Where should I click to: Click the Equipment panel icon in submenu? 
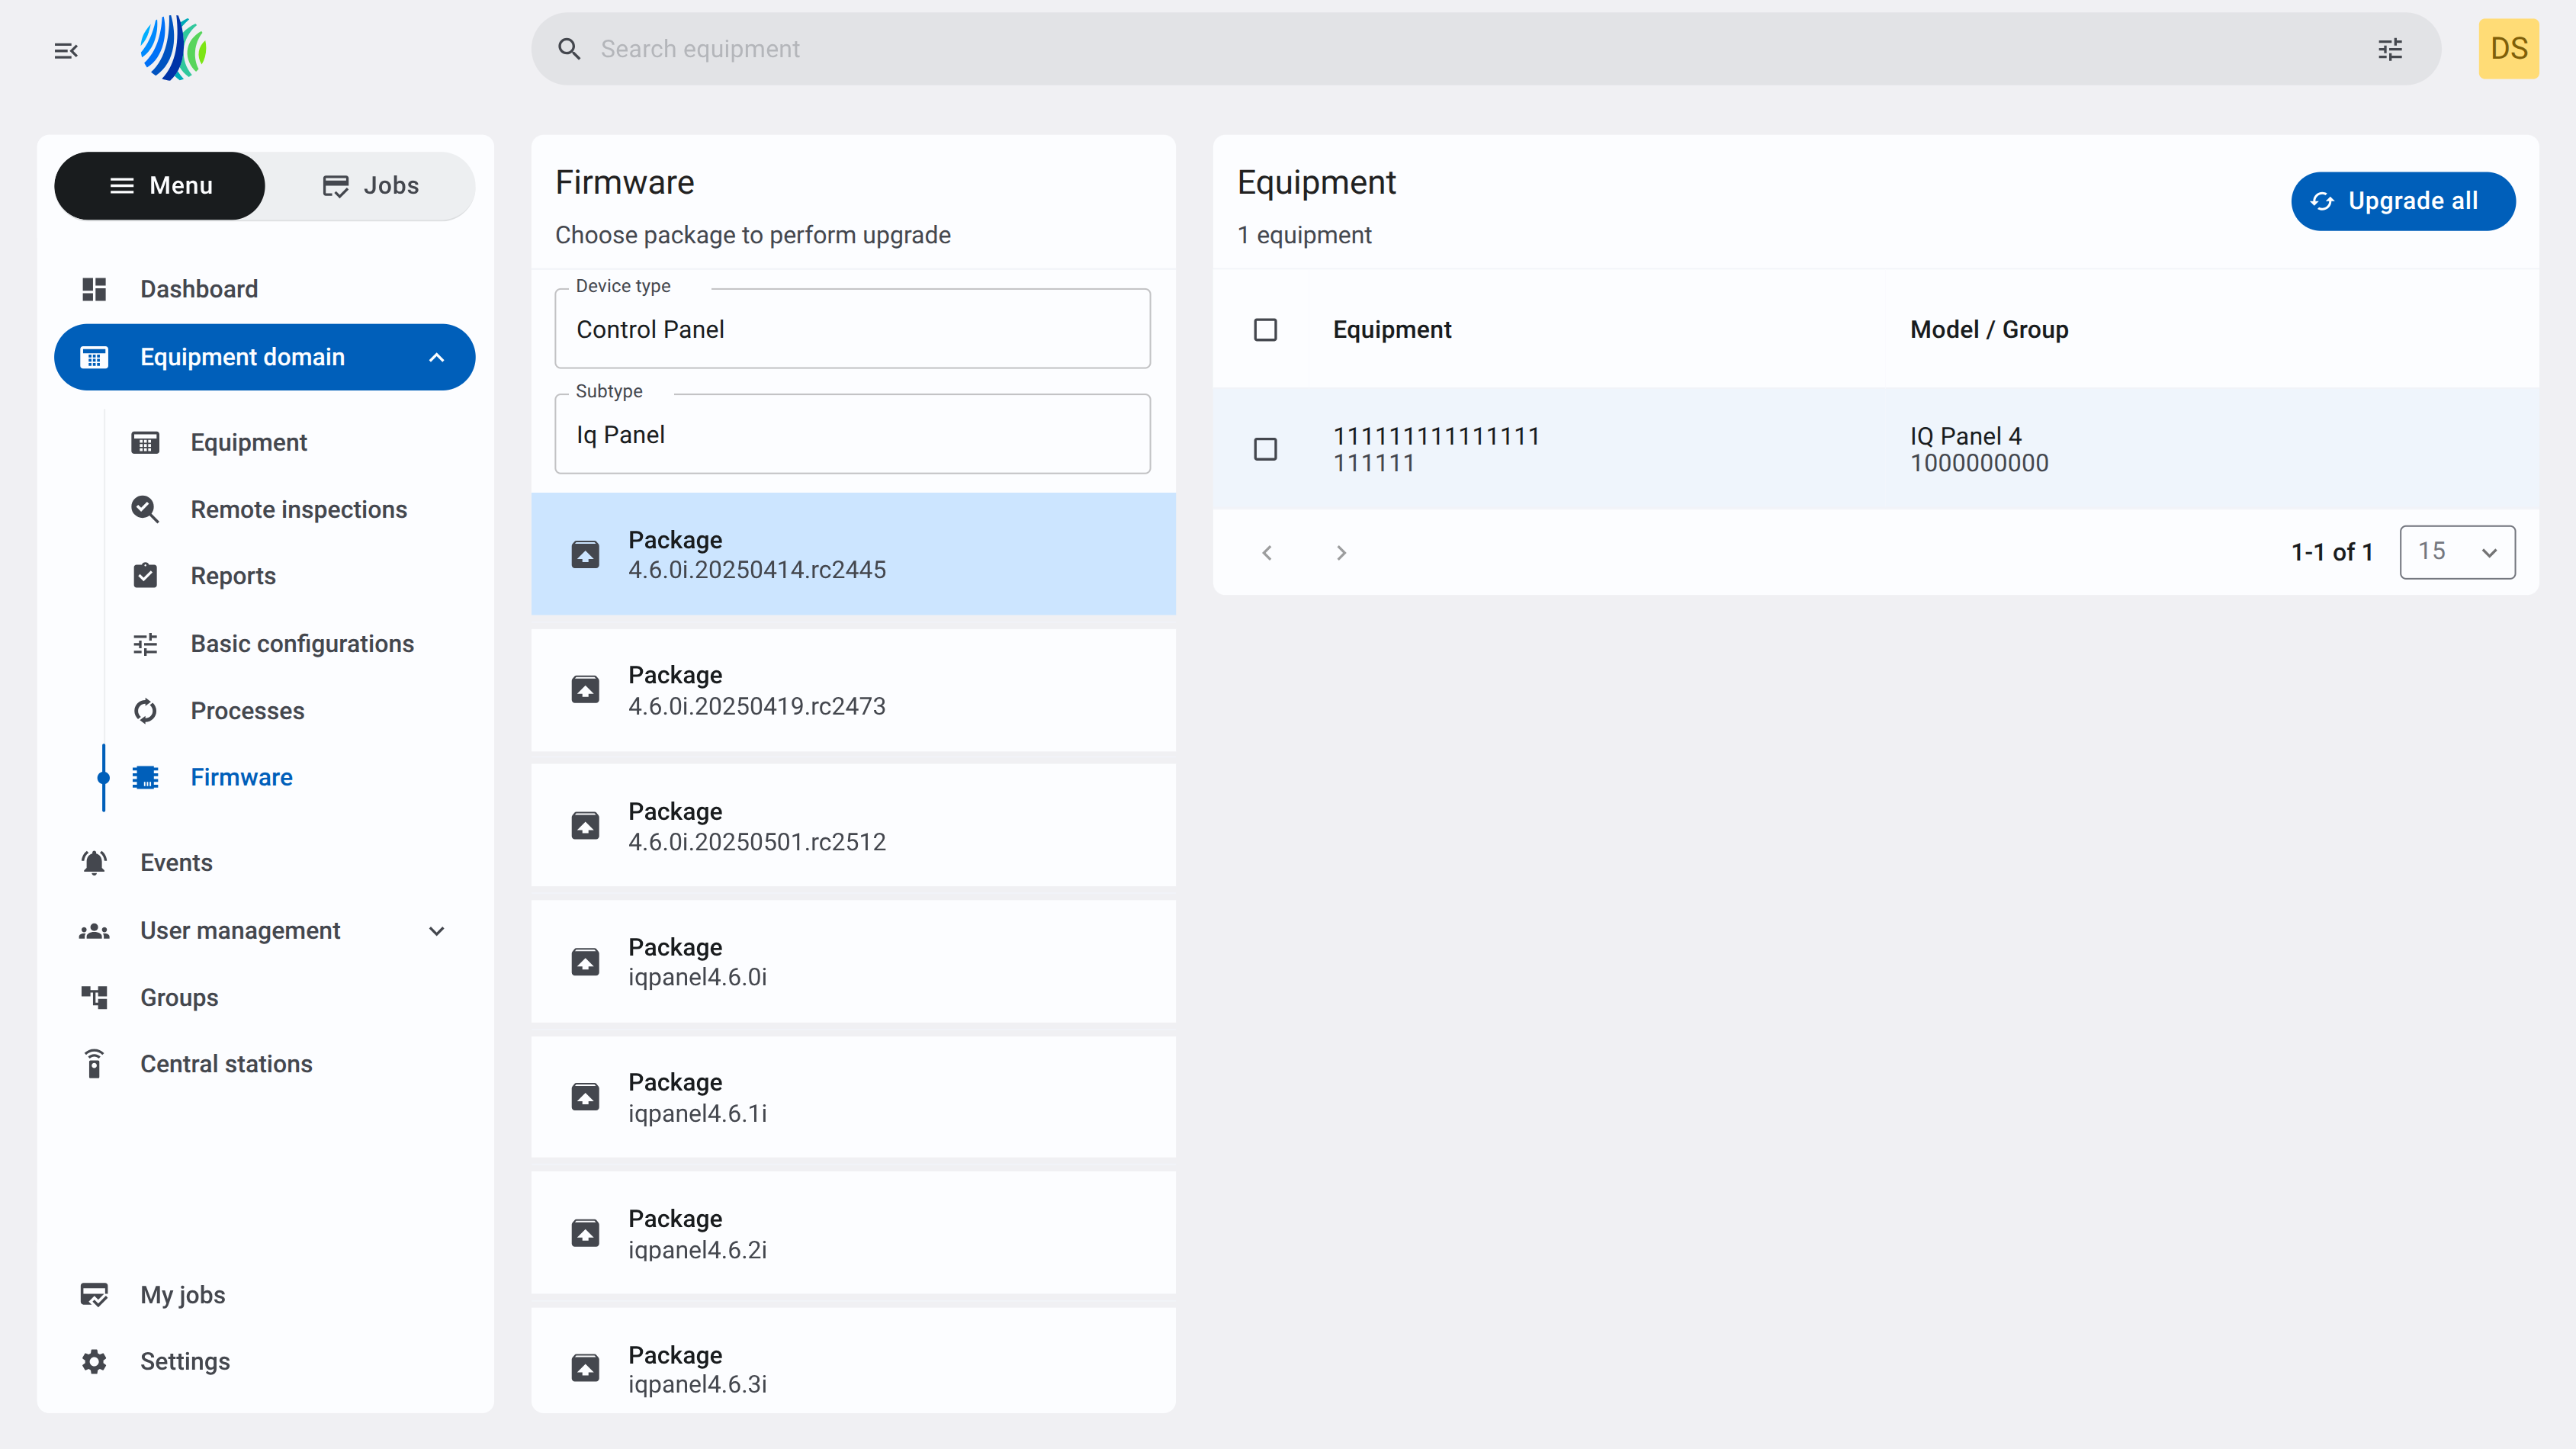tap(145, 442)
